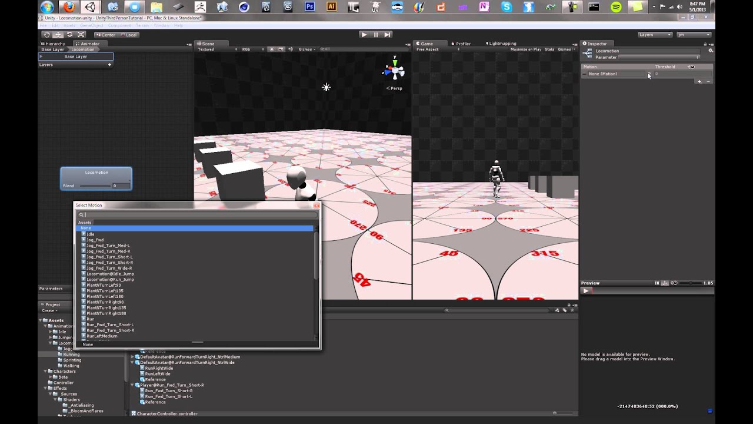Add a layer with plus icon
Image resolution: width=753 pixels, height=424 pixels.
(x=109, y=65)
